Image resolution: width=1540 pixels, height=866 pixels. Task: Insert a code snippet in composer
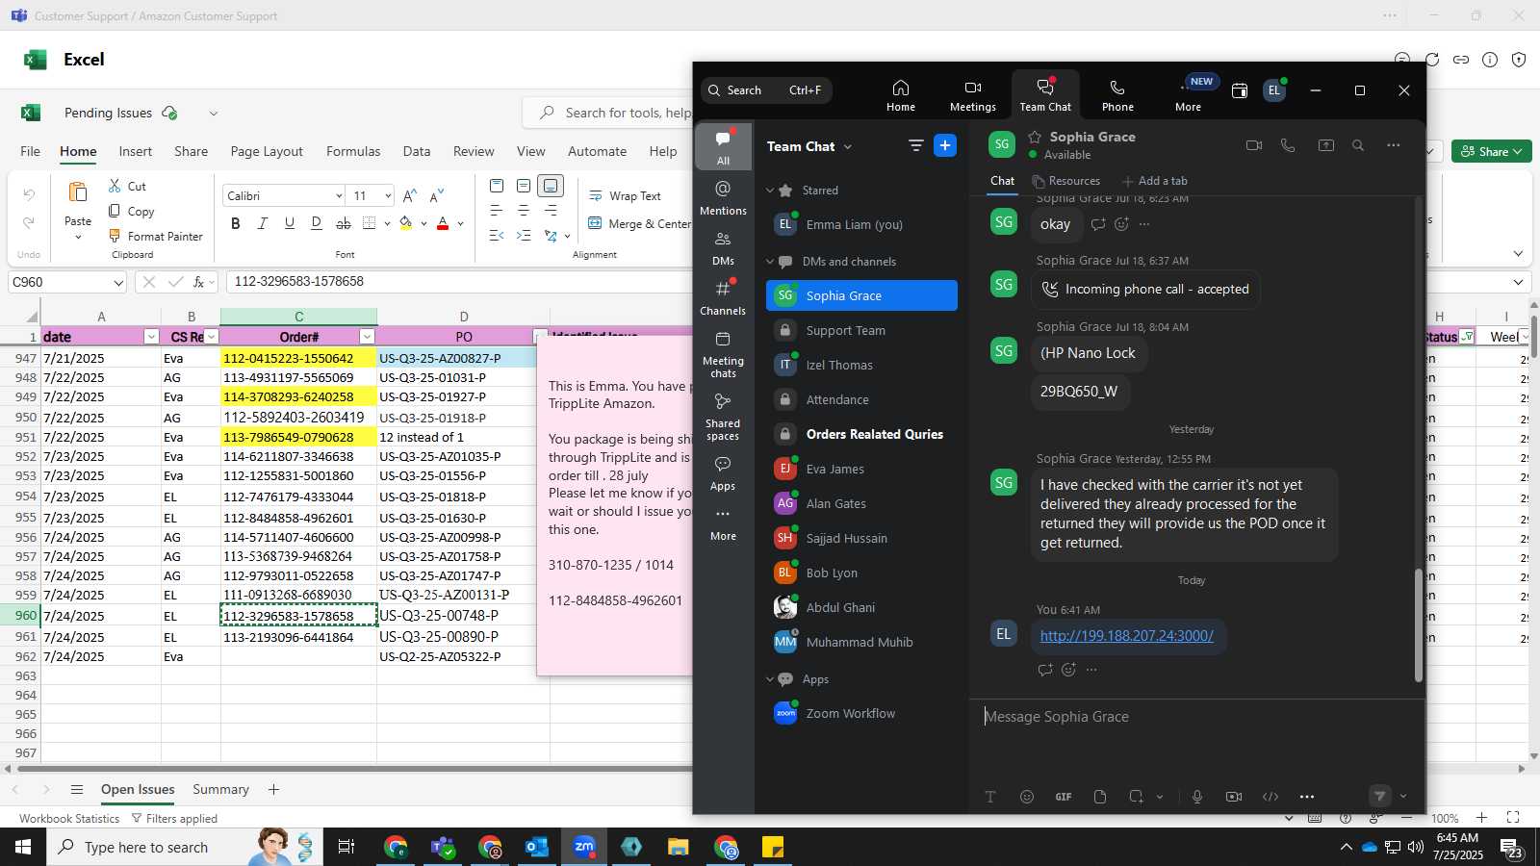click(x=1270, y=797)
